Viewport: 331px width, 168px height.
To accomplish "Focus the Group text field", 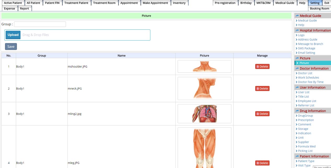I will [40, 24].
